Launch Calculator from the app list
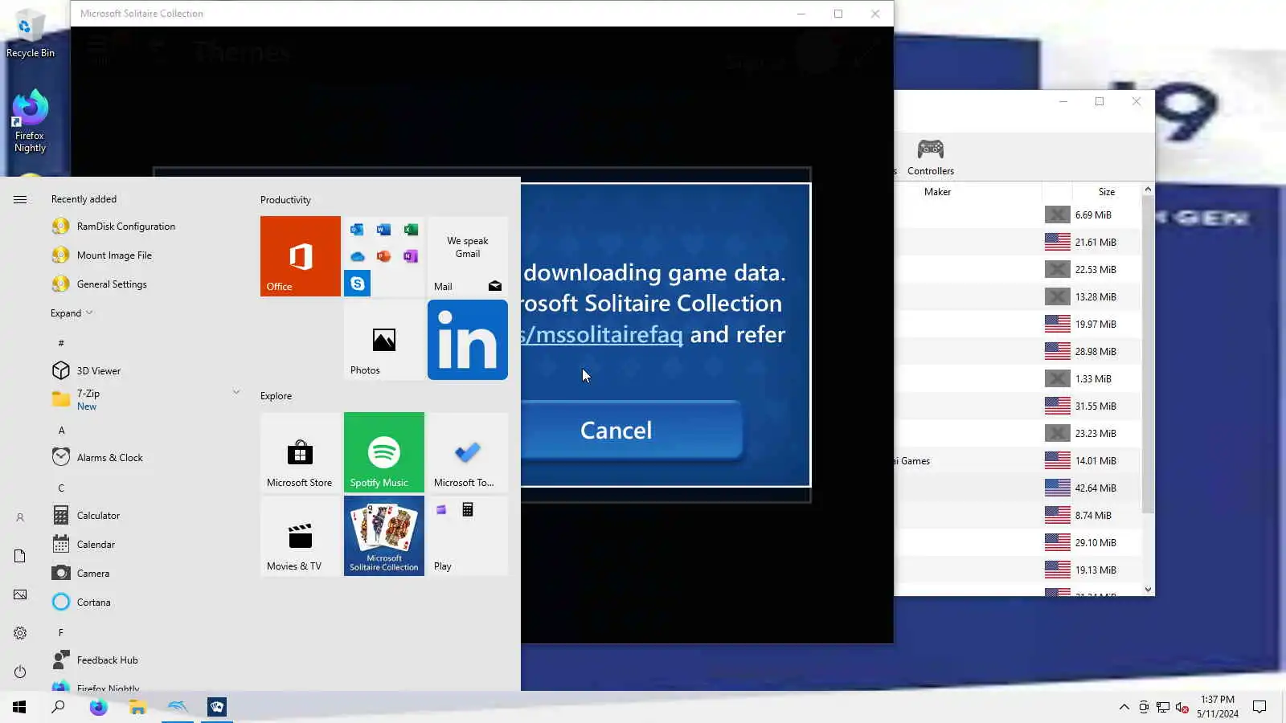This screenshot has height=723, width=1286. pyautogui.click(x=145, y=515)
